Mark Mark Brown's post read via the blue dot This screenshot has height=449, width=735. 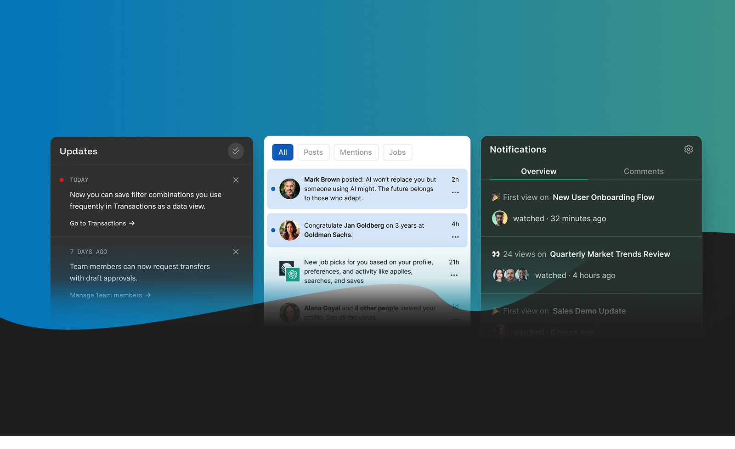[x=273, y=189]
